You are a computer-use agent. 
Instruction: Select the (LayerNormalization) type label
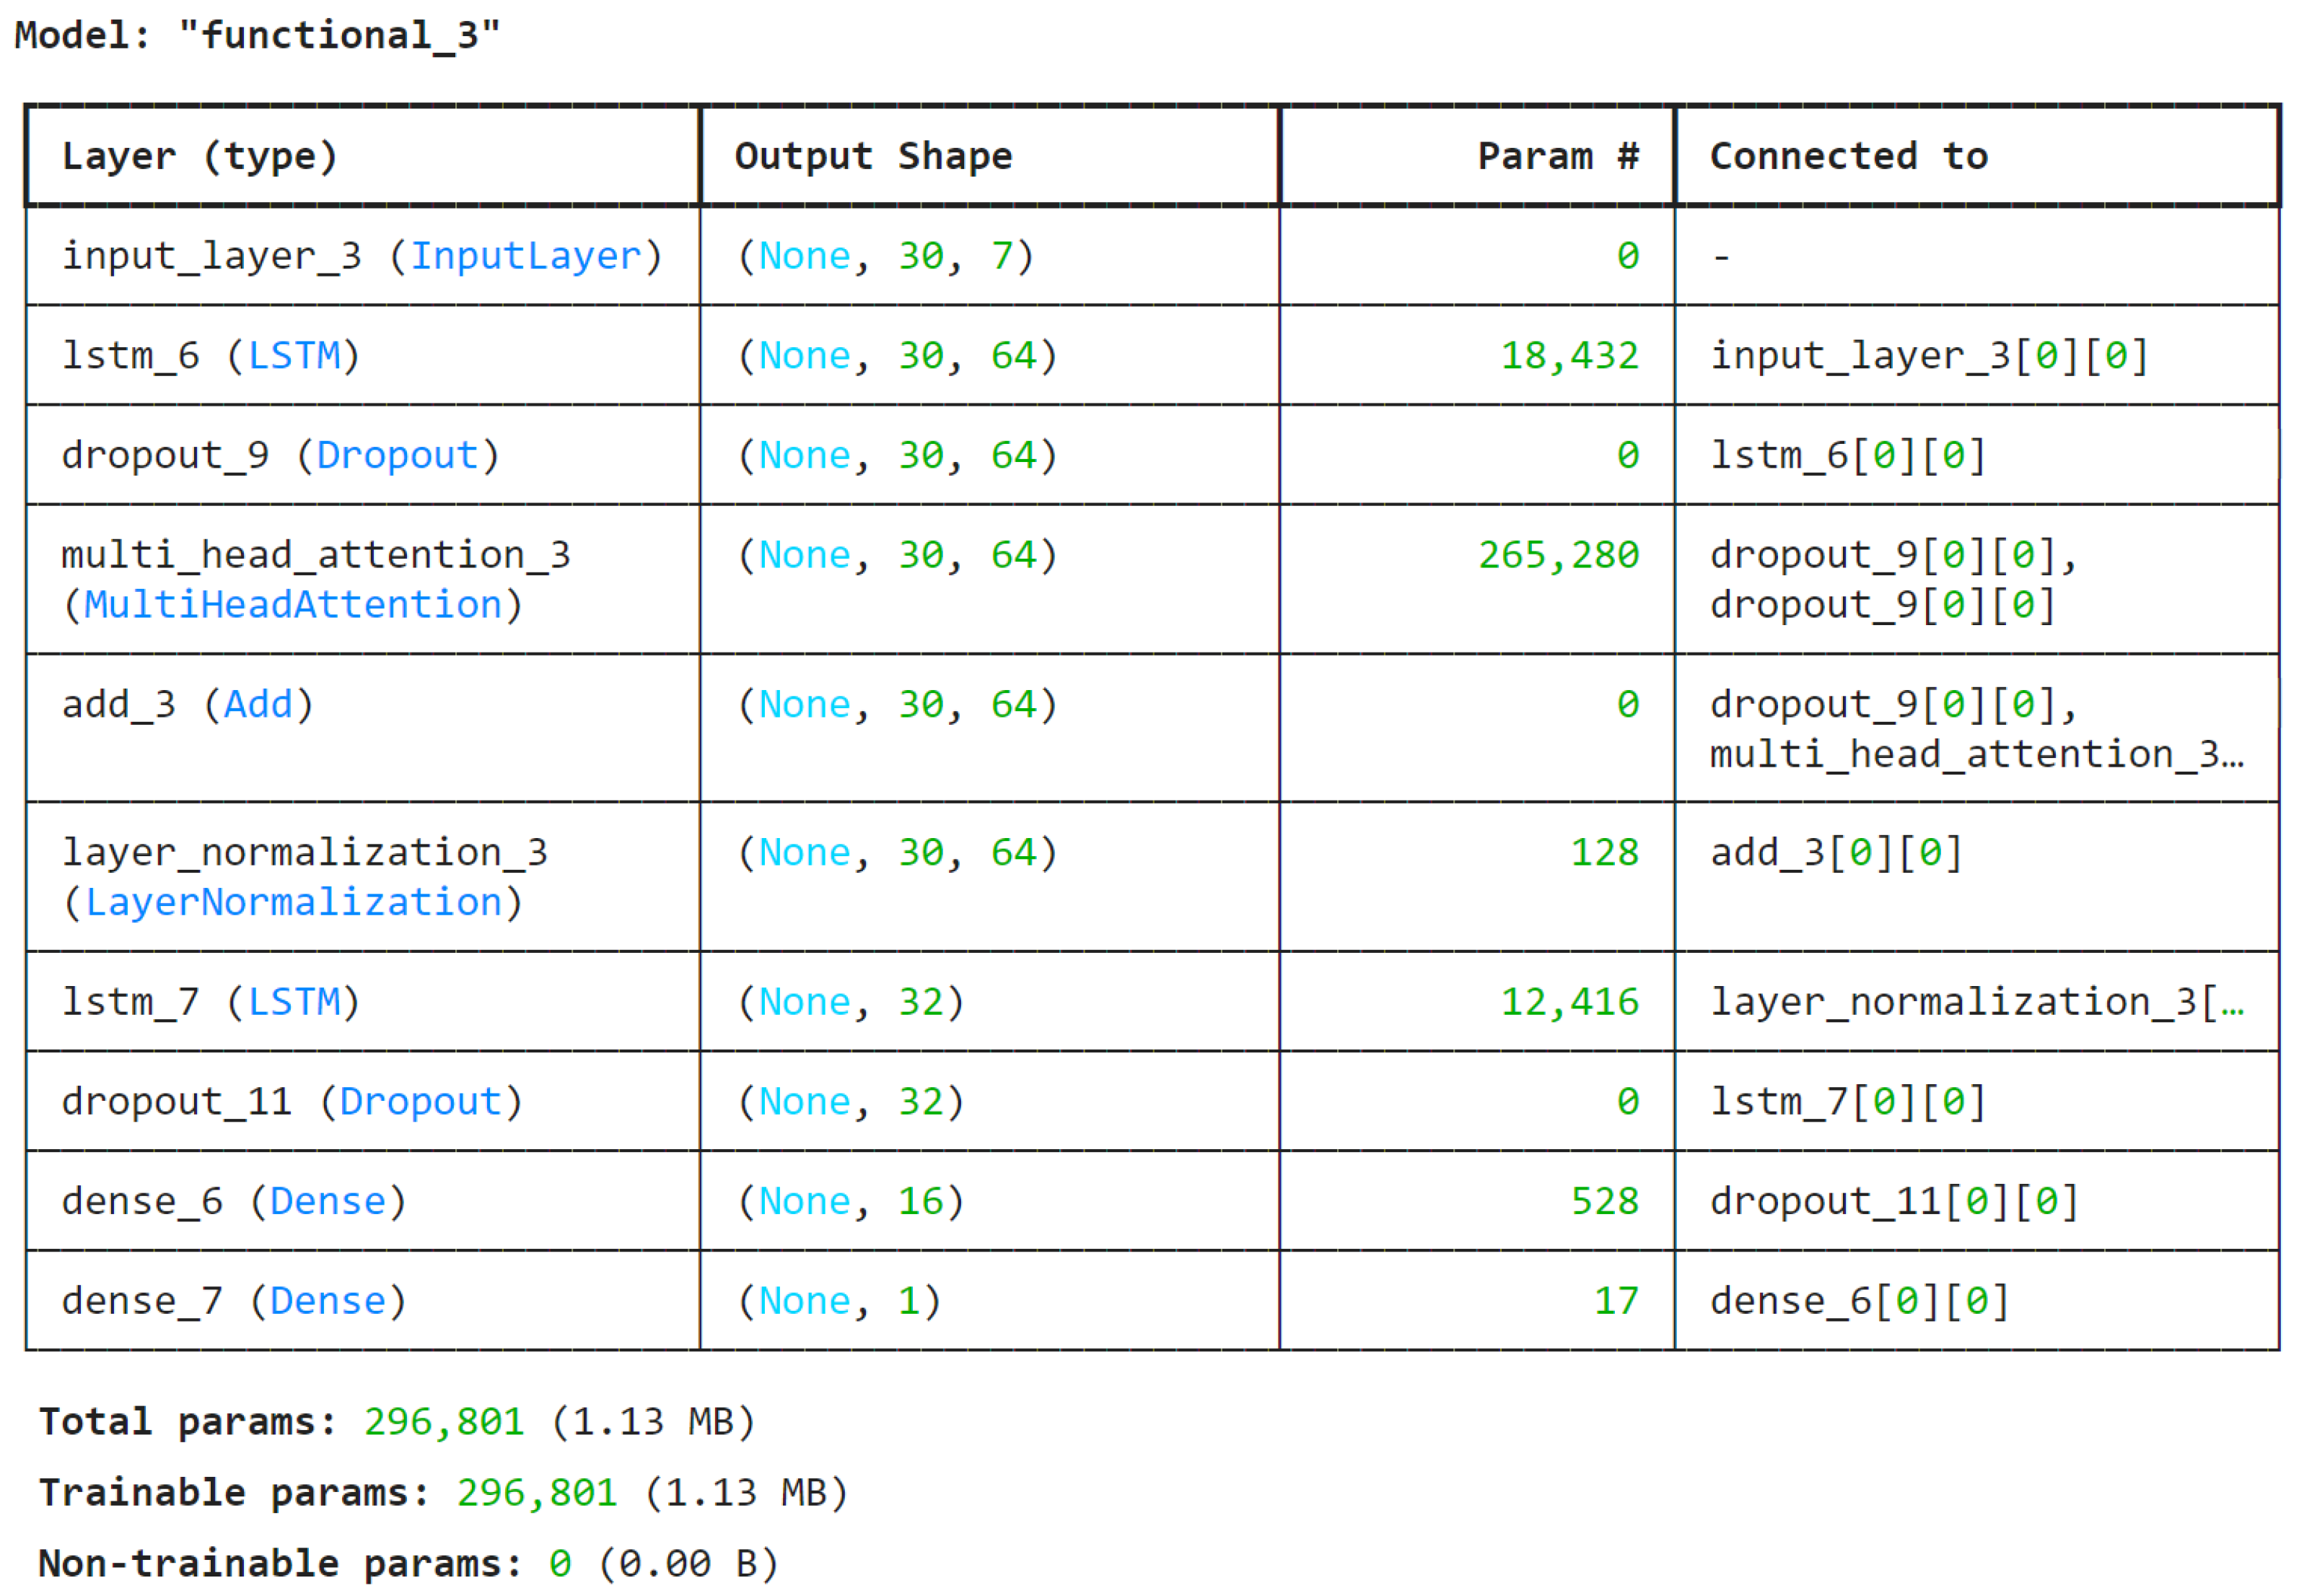pyautogui.click(x=293, y=903)
